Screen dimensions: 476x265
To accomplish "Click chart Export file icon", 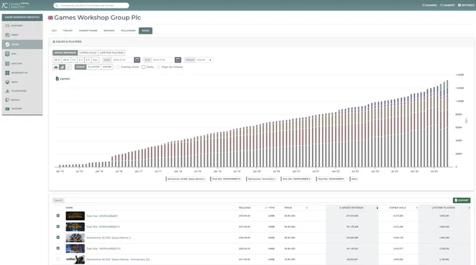I will point(57,79).
